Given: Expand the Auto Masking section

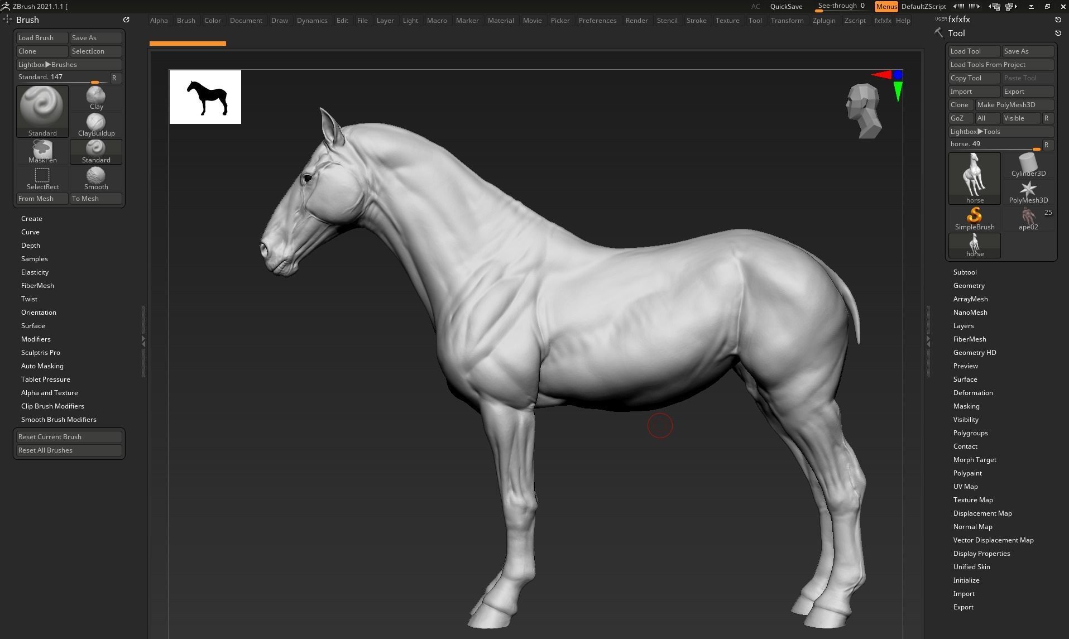Looking at the screenshot, I should (x=42, y=366).
